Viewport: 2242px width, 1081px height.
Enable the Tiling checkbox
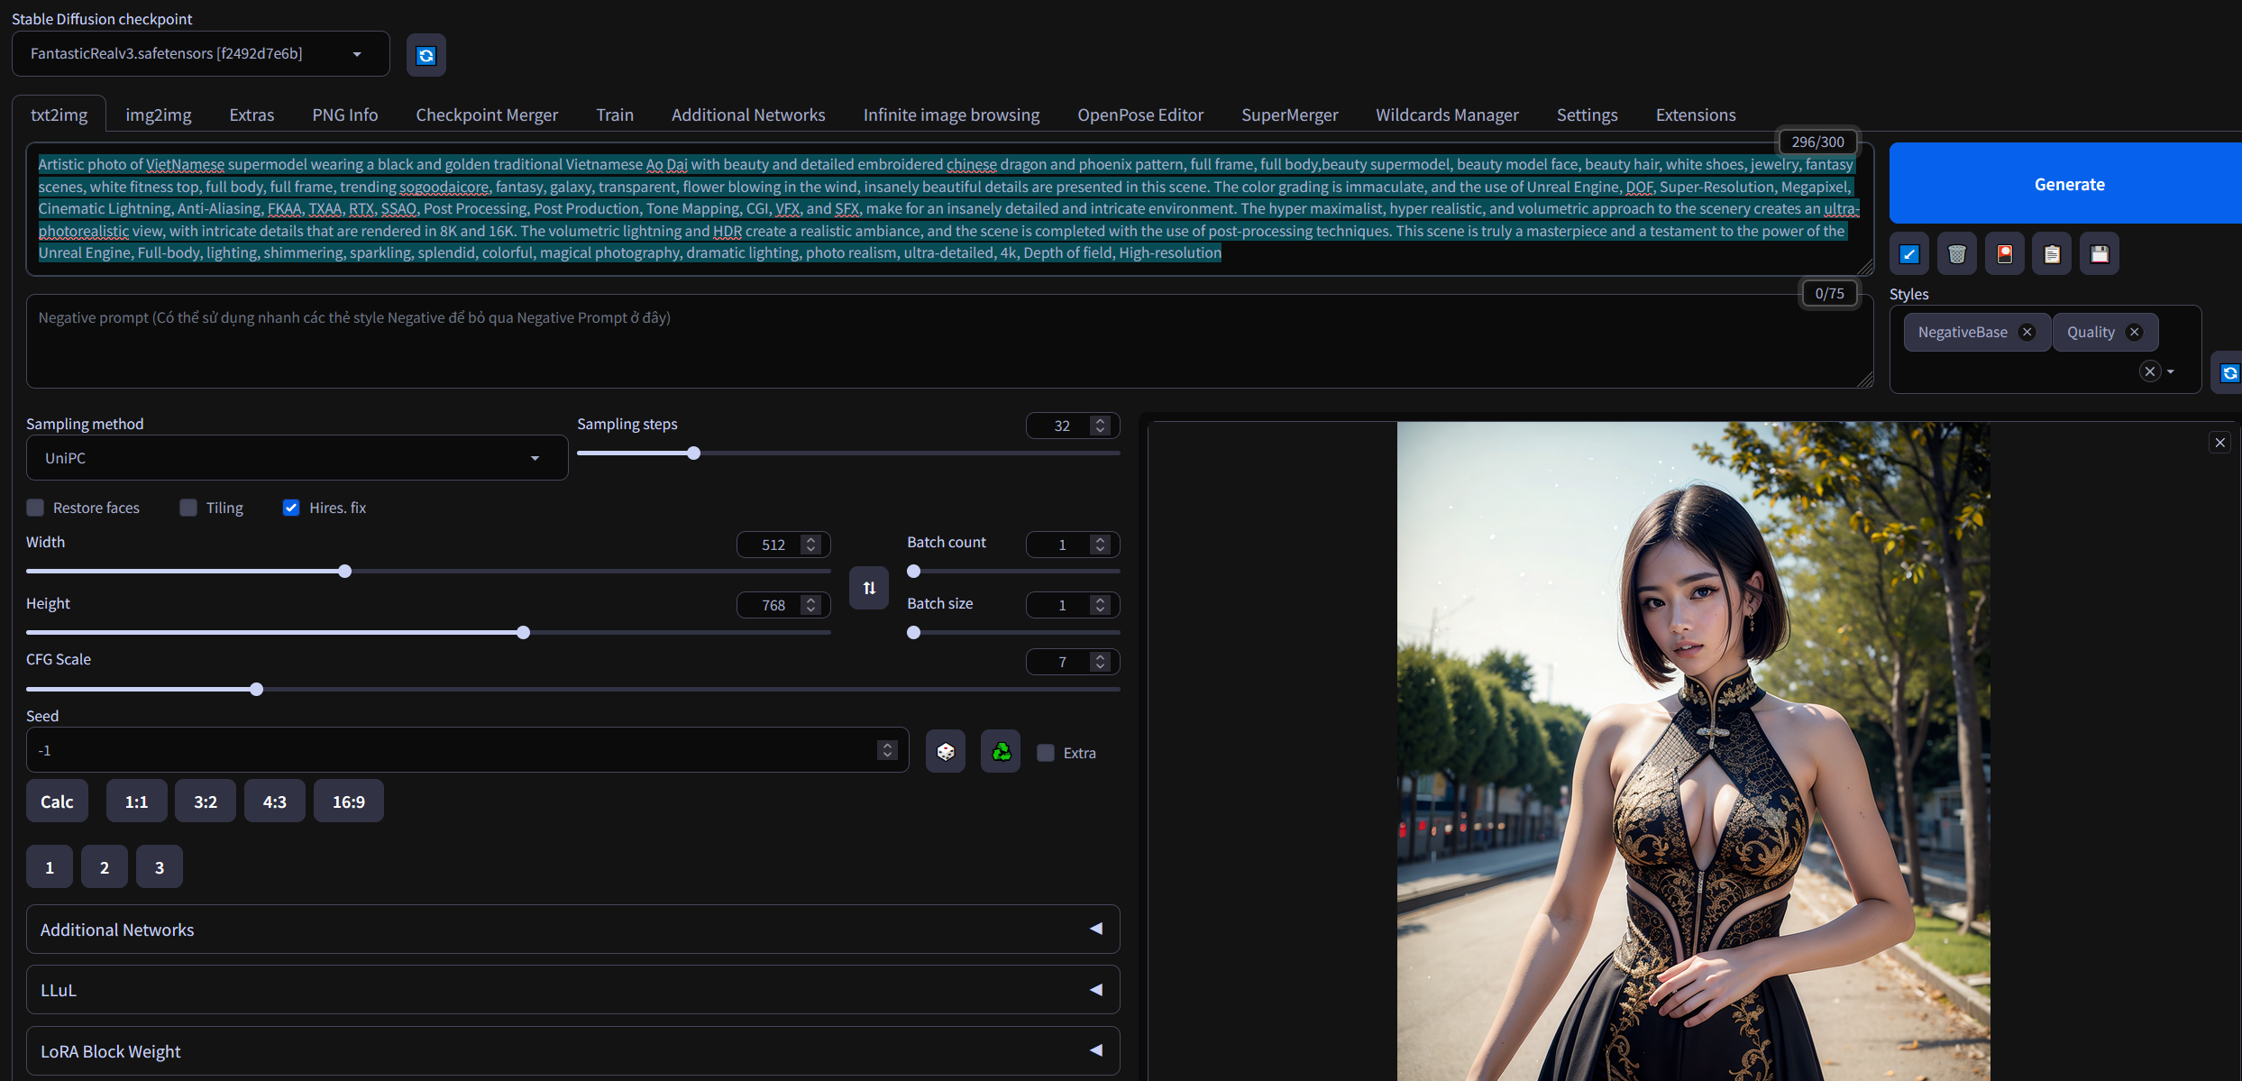188,508
